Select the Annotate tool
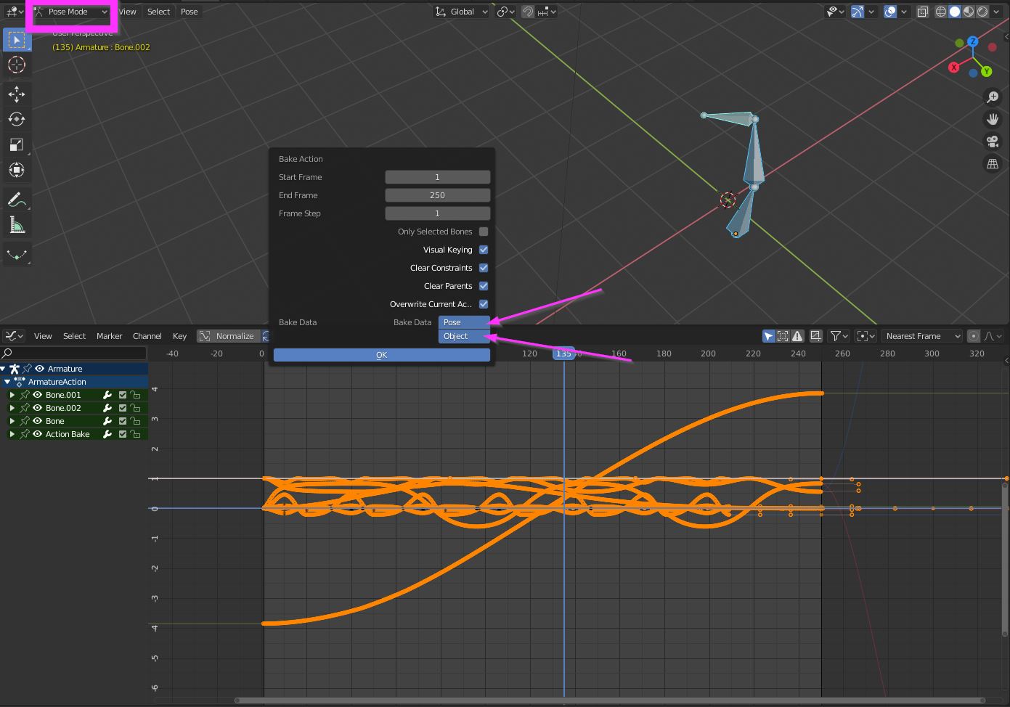This screenshot has width=1010, height=707. (17, 200)
